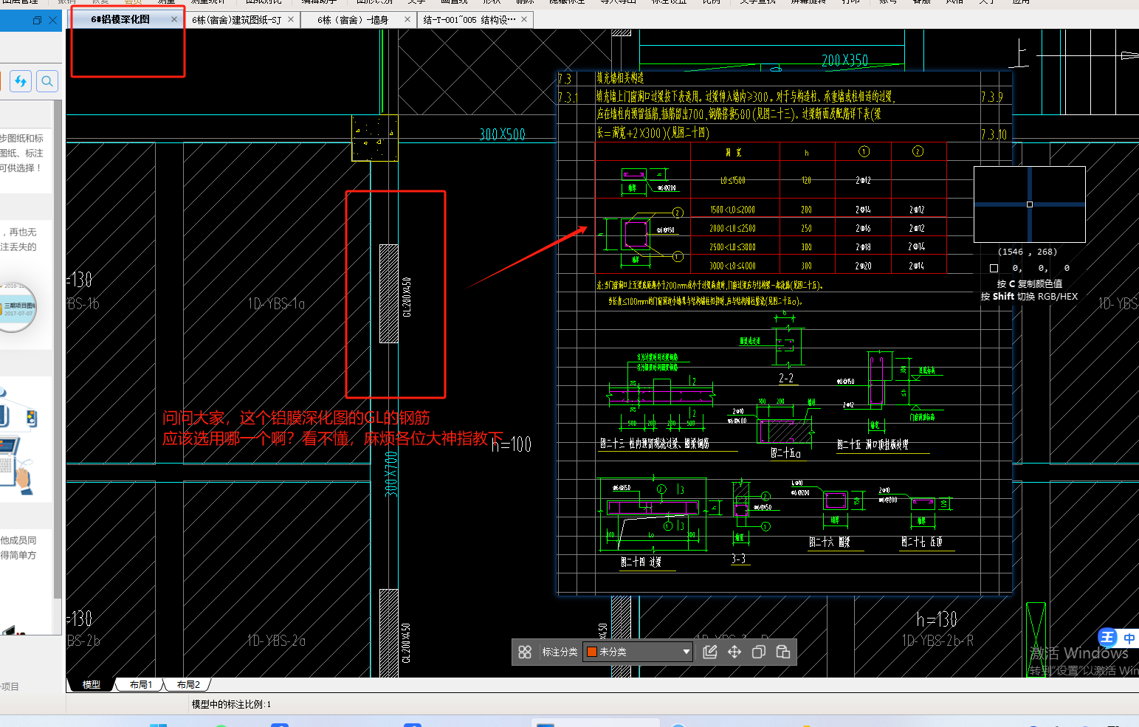Open the 未分类 annotation category dropdown
This screenshot has height=727, width=1139.
point(638,652)
